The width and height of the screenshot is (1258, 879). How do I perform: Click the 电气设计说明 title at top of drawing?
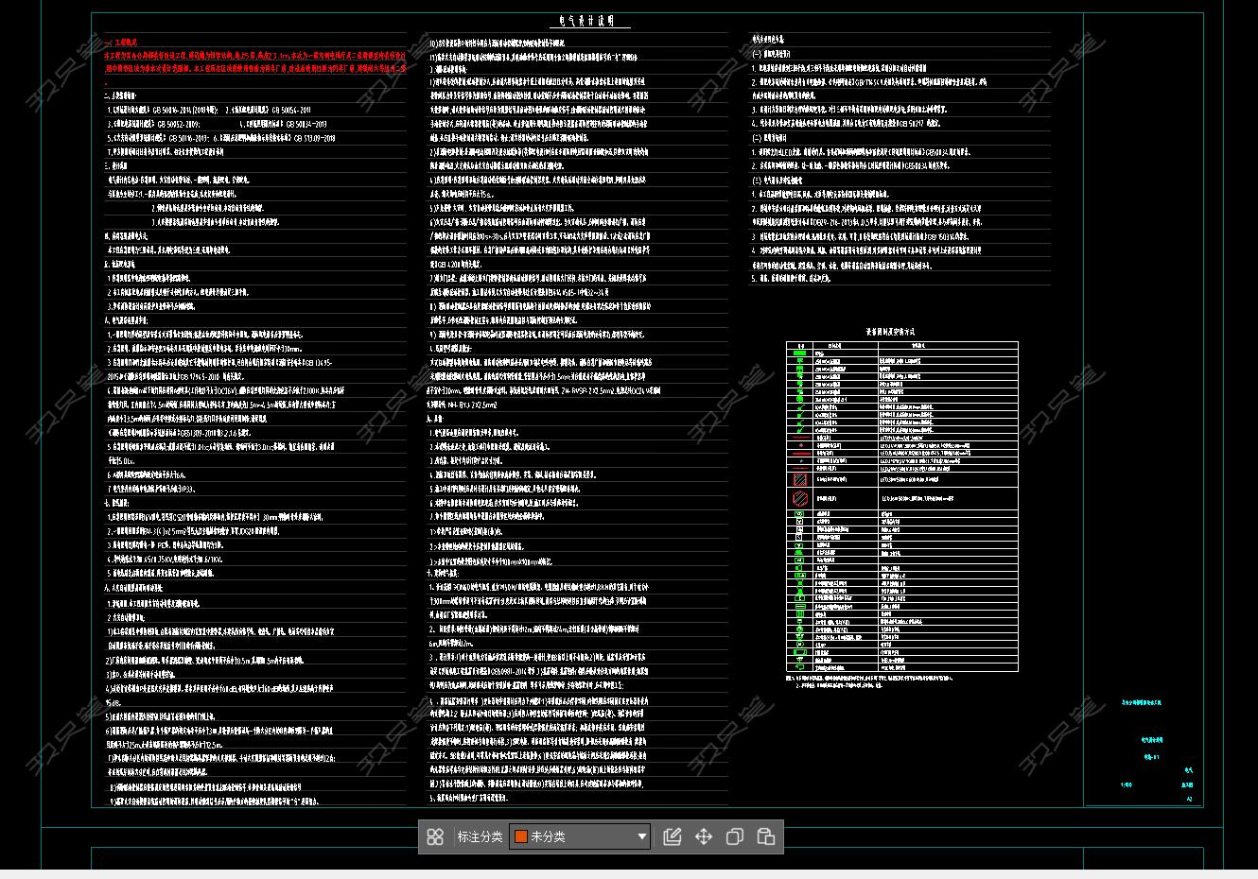coord(589,22)
